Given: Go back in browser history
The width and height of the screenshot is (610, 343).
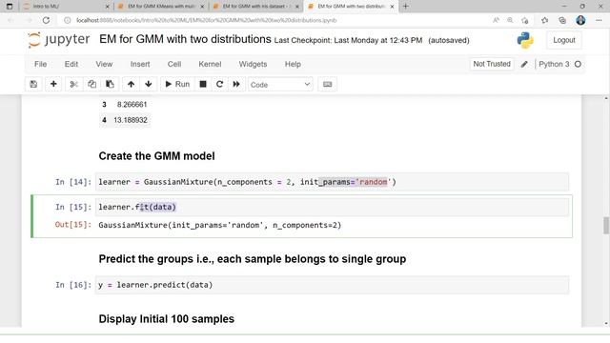Looking at the screenshot, I should 10,20.
